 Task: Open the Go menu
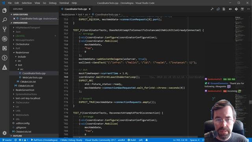click(44, 3)
